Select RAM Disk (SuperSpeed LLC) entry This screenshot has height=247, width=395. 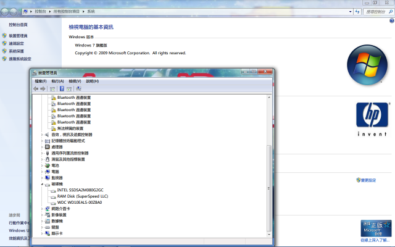[83, 196]
